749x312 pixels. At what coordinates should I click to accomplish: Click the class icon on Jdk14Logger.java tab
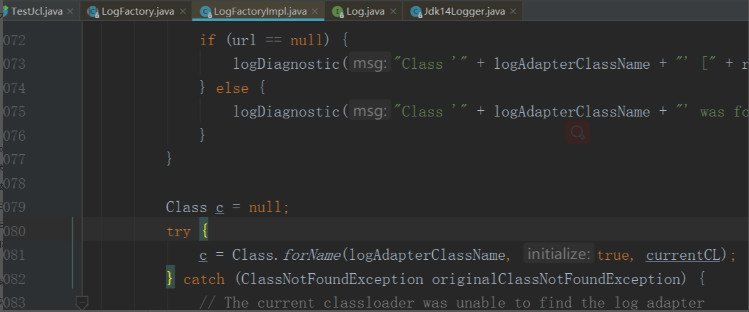416,11
